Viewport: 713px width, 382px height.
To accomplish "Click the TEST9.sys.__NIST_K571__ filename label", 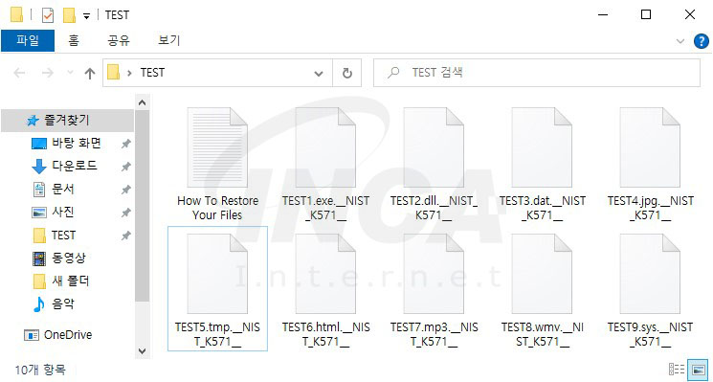I will (650, 334).
